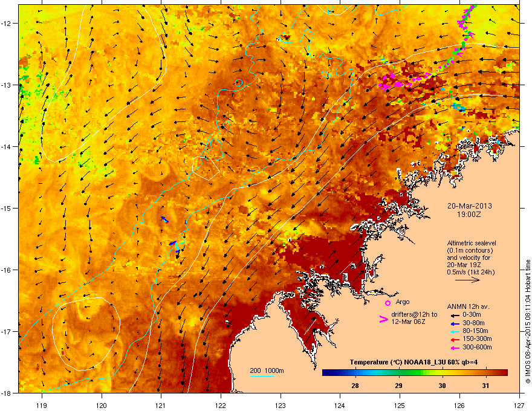532x411 pixels.
Task: Click the '-12' latitude axis label
Action: point(6,24)
